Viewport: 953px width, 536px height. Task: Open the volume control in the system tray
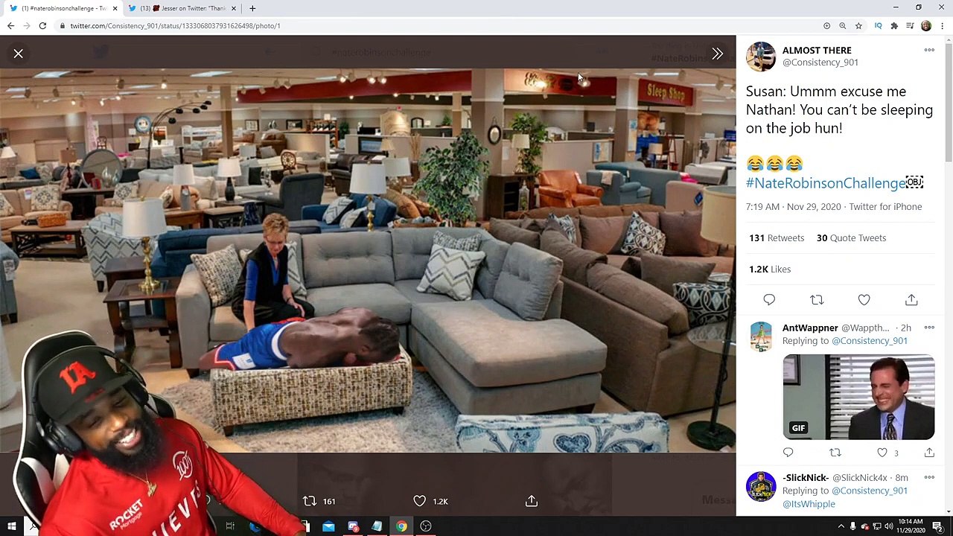coord(889,526)
